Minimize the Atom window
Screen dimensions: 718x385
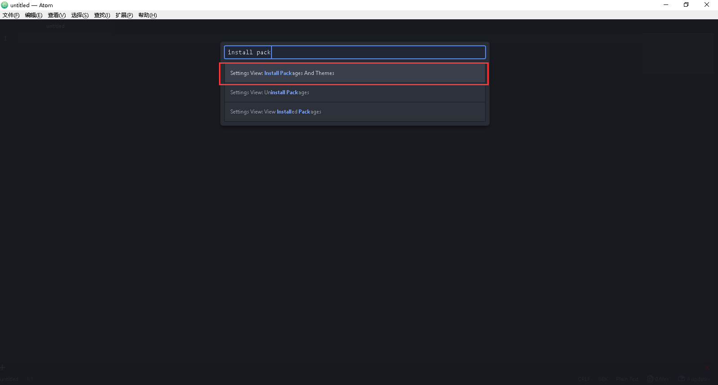666,5
